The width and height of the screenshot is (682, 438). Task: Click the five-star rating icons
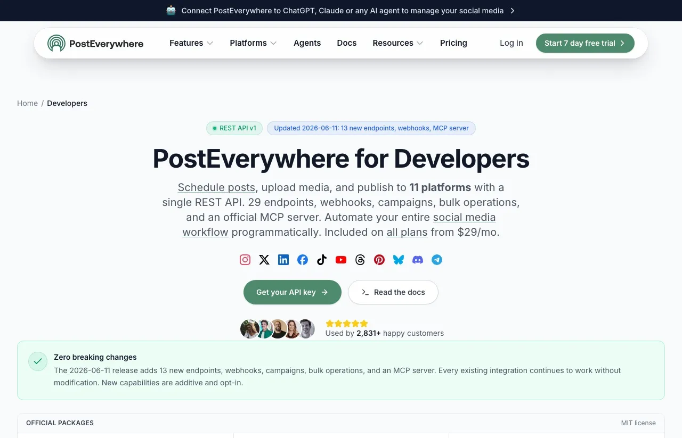[347, 323]
